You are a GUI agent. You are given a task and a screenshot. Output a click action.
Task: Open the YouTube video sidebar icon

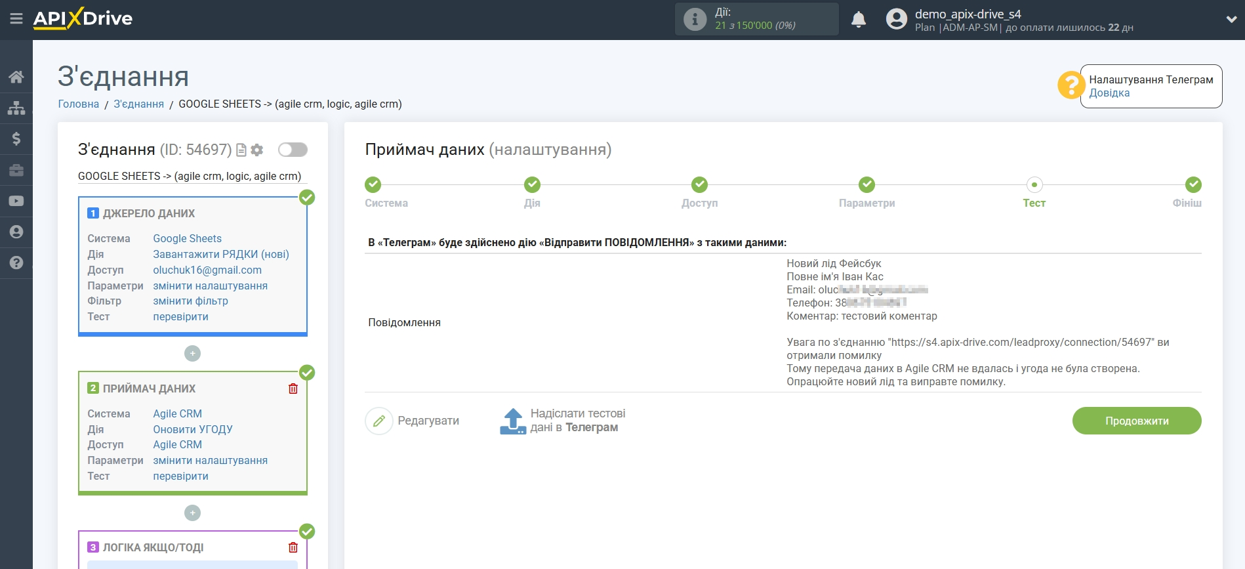click(16, 201)
